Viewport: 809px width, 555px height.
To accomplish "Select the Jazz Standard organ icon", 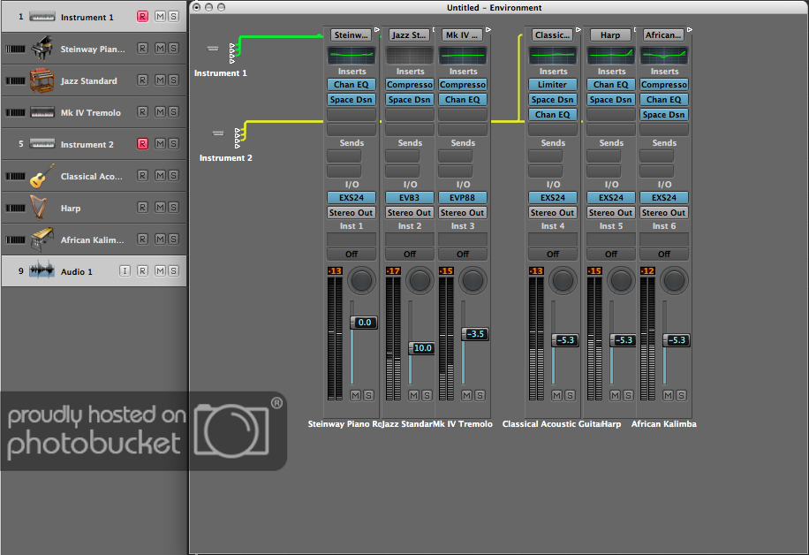I will pos(42,80).
